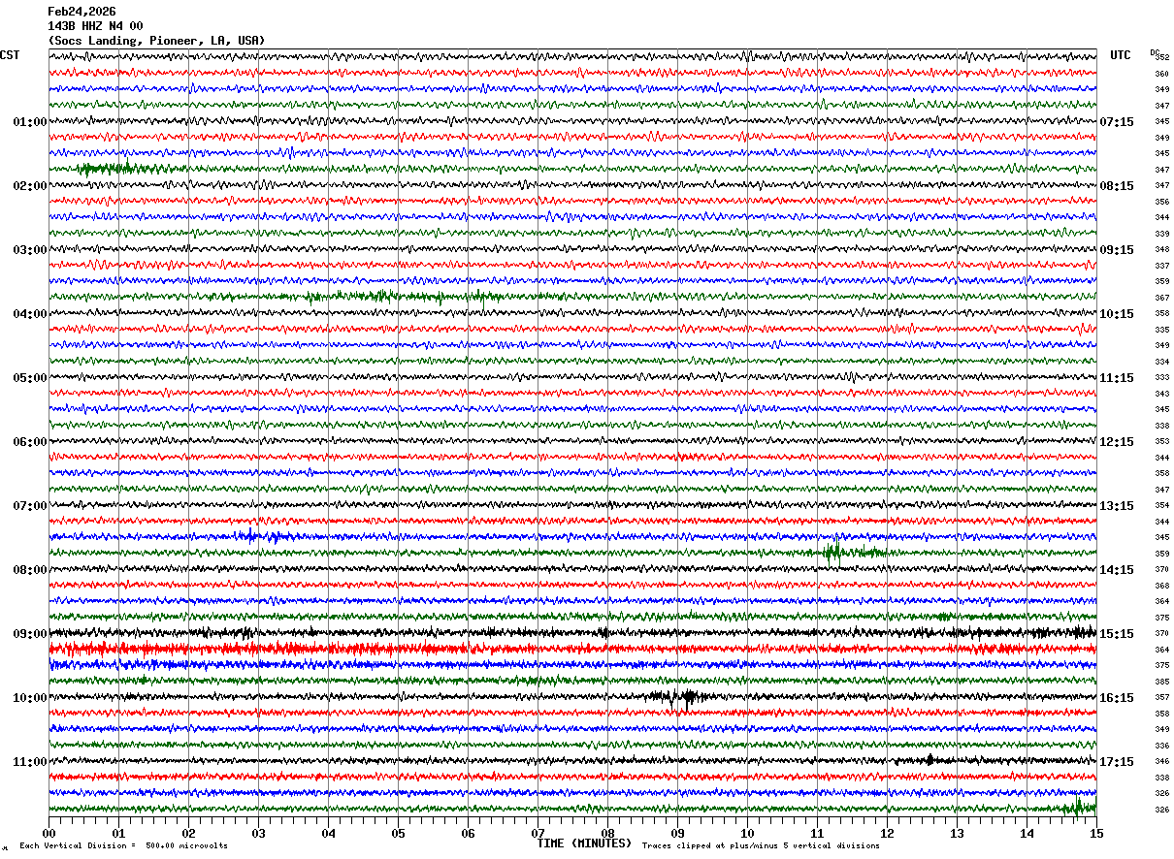Select the 09:00 CST time label

point(30,634)
